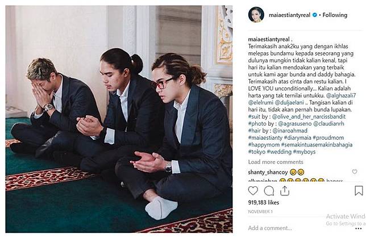The height and width of the screenshot is (238, 366).
Task: Like shanty_shancoy's comment heart
Action: [x=355, y=172]
